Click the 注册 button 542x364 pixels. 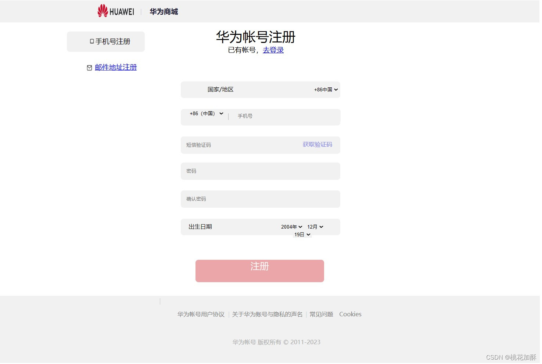[x=260, y=271]
